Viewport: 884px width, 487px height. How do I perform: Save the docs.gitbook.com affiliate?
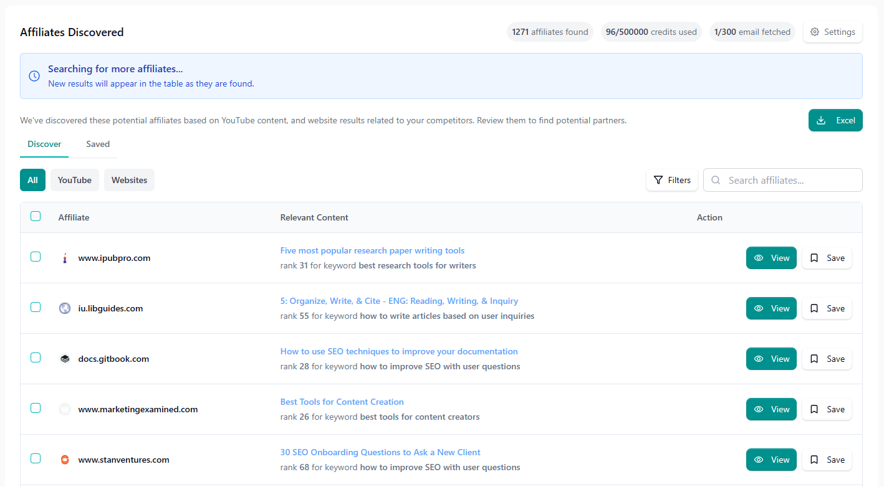coord(827,359)
